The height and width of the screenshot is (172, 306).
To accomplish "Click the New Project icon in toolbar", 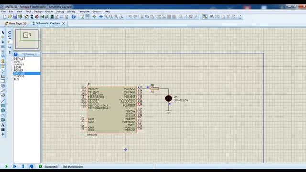I will click(5, 17).
